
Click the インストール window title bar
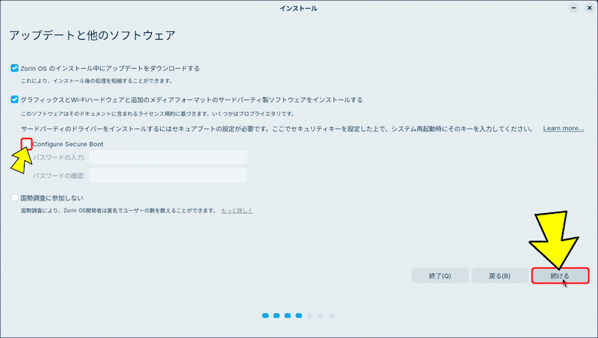click(299, 8)
